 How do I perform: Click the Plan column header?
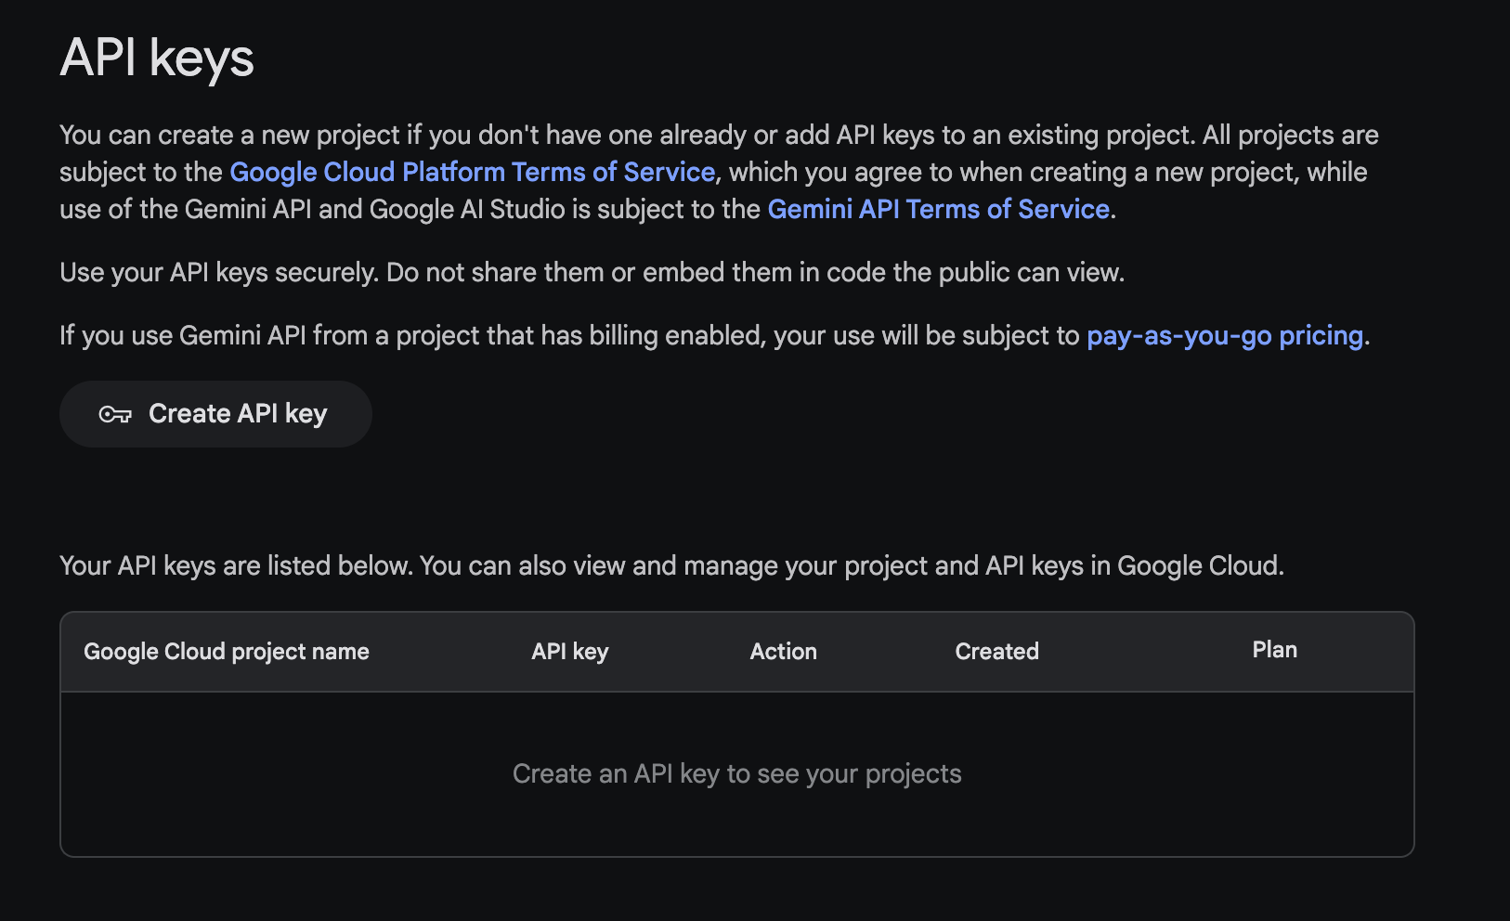[x=1275, y=650]
